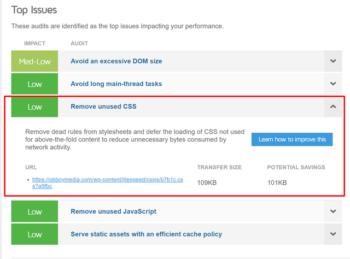Open the Avoid an excessive DOM size audit
The width and height of the screenshot is (350, 259).
click(x=116, y=61)
